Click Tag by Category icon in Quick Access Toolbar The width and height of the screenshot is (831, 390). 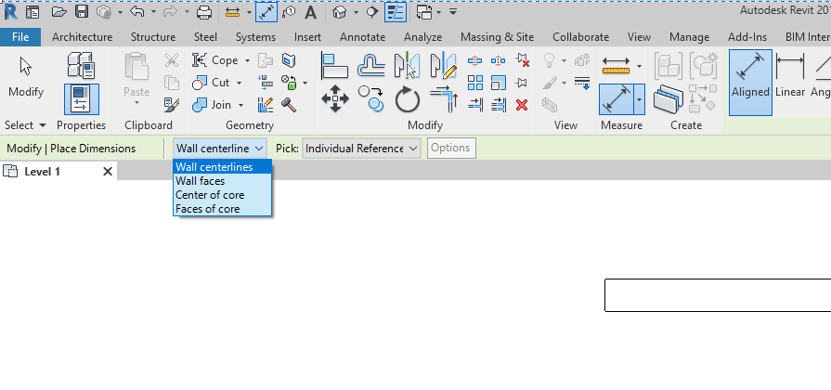click(289, 12)
